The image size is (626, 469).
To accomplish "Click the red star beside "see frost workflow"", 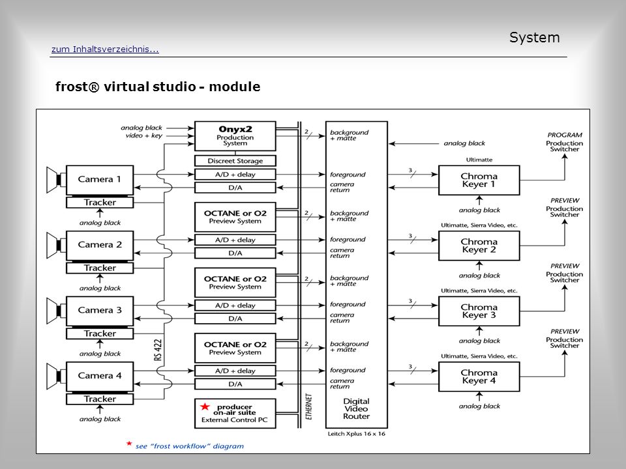I will (x=129, y=444).
